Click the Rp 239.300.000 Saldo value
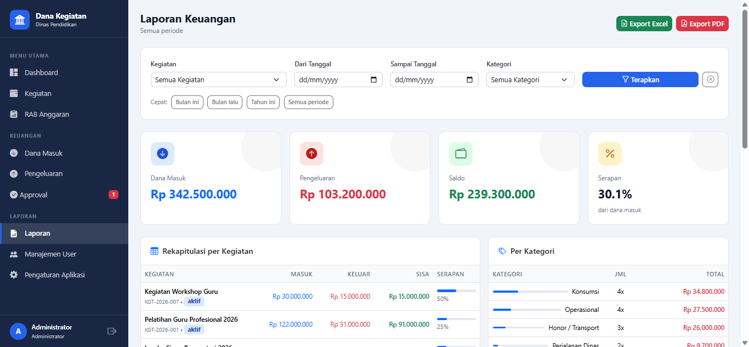This screenshot has width=749, height=347. coord(492,194)
